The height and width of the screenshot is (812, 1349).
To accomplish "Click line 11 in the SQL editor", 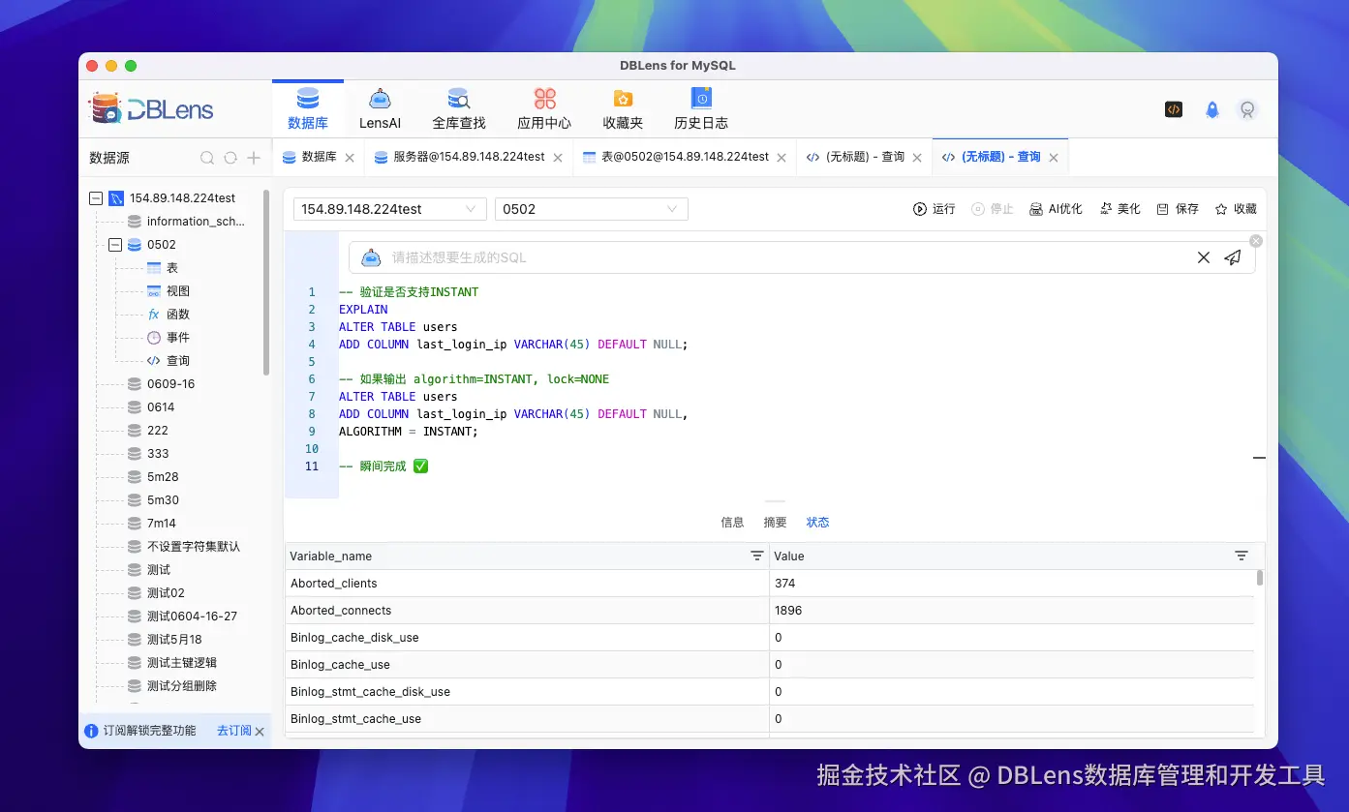I will click(383, 466).
